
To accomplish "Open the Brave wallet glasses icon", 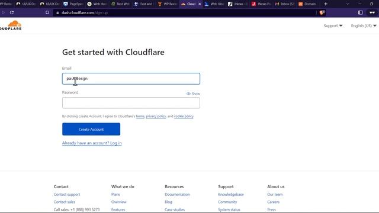I will tap(372, 12).
